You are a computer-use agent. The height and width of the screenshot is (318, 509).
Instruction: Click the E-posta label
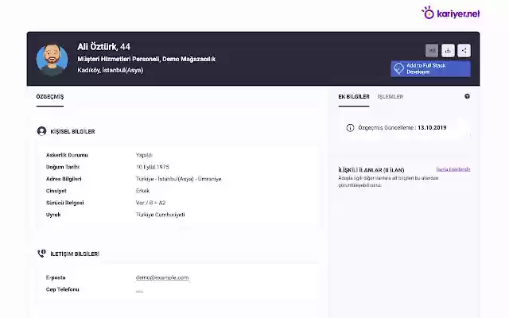tap(56, 277)
